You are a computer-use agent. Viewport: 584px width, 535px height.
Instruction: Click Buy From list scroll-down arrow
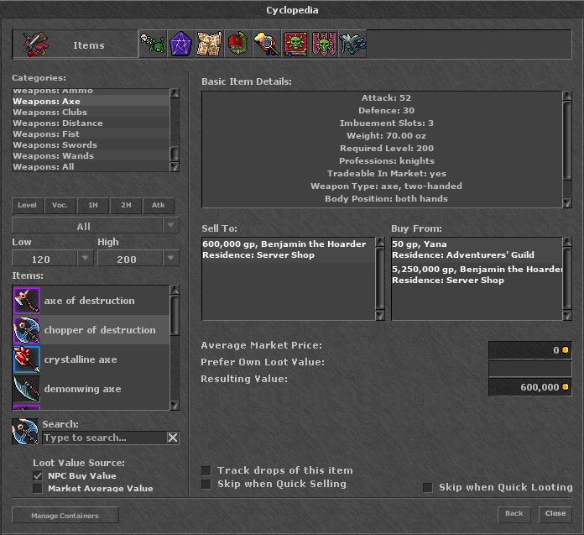pyautogui.click(x=567, y=316)
